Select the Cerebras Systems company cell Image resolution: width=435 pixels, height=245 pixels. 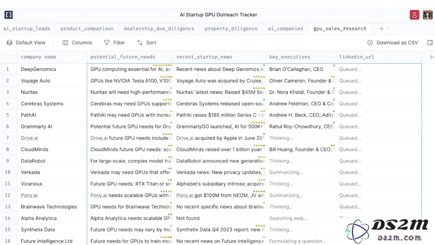(52, 104)
